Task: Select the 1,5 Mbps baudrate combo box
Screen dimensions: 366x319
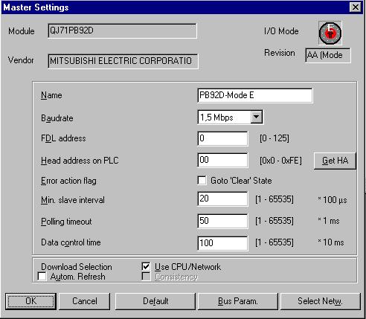Action: pyautogui.click(x=230, y=117)
